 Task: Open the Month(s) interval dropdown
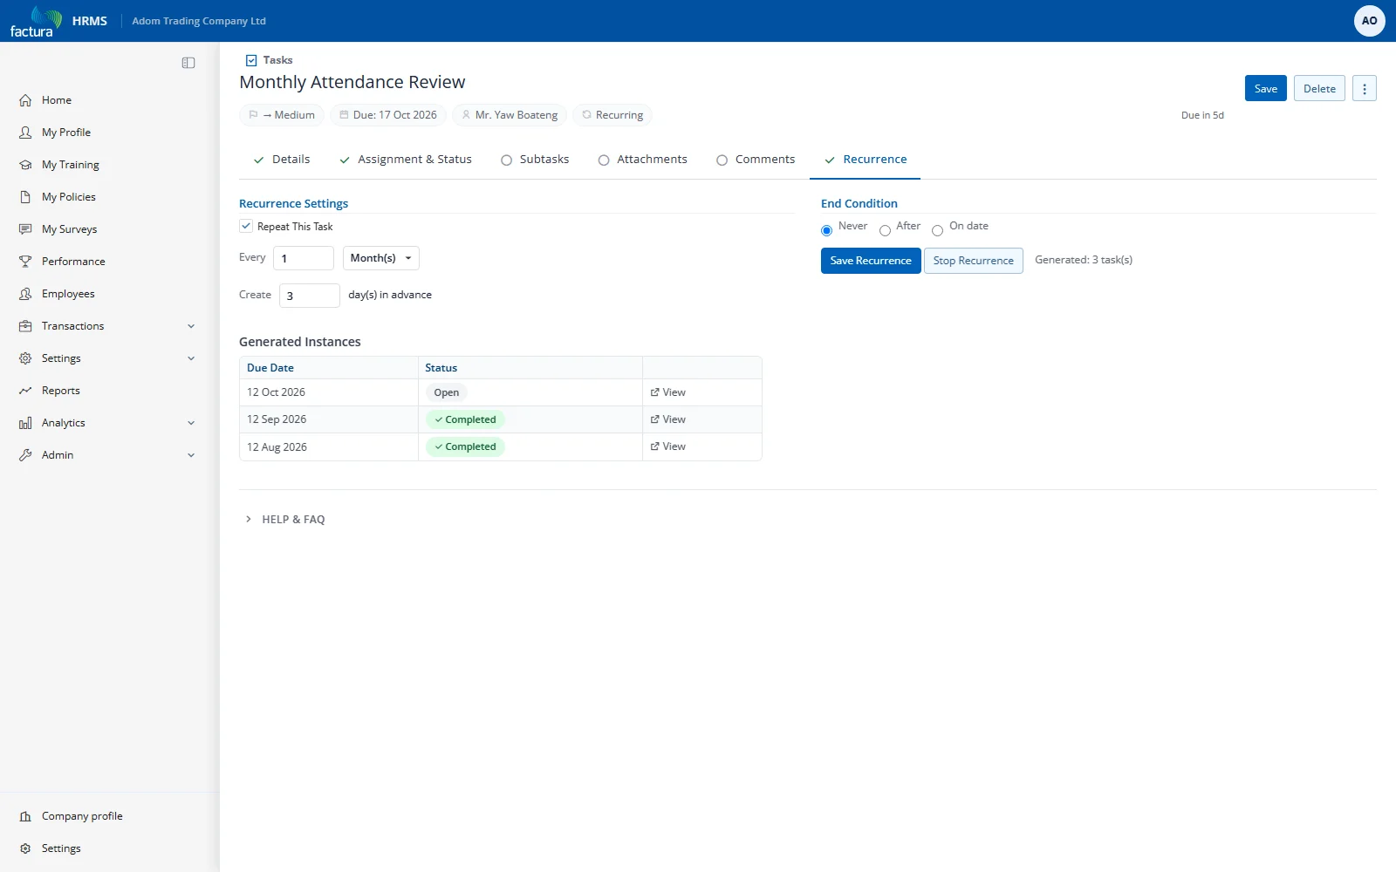point(381,258)
